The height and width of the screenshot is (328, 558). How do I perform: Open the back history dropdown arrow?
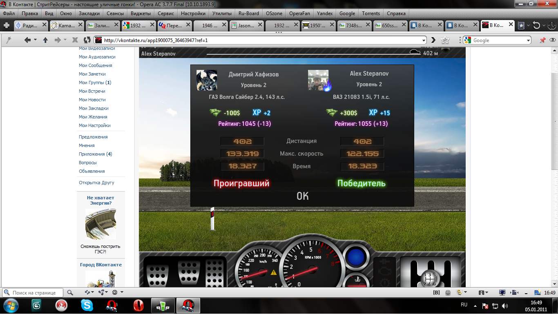35,40
